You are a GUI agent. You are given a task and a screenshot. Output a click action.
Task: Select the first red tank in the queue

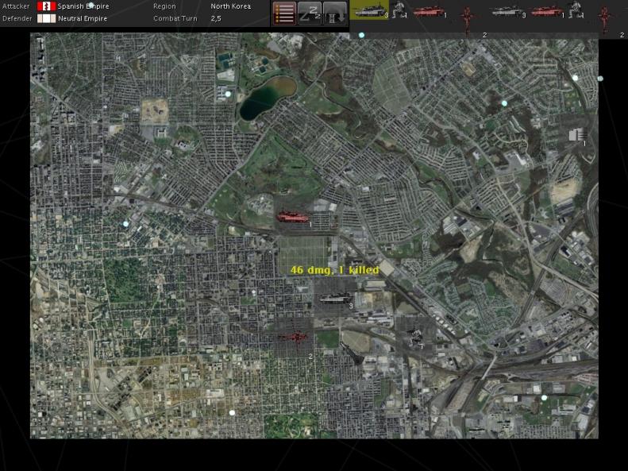tap(429, 11)
